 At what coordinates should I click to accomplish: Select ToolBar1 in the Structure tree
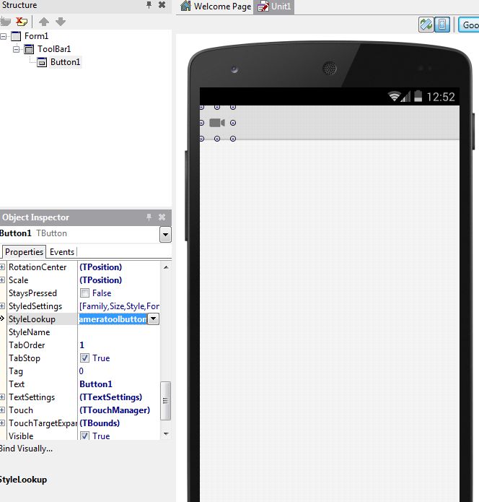click(x=54, y=49)
